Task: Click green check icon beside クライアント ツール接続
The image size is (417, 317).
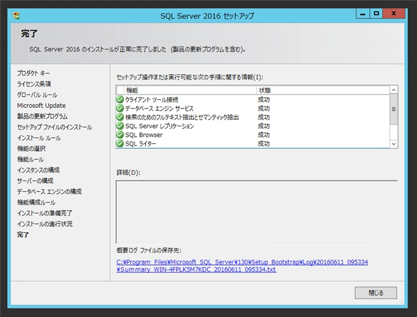Action: click(120, 99)
